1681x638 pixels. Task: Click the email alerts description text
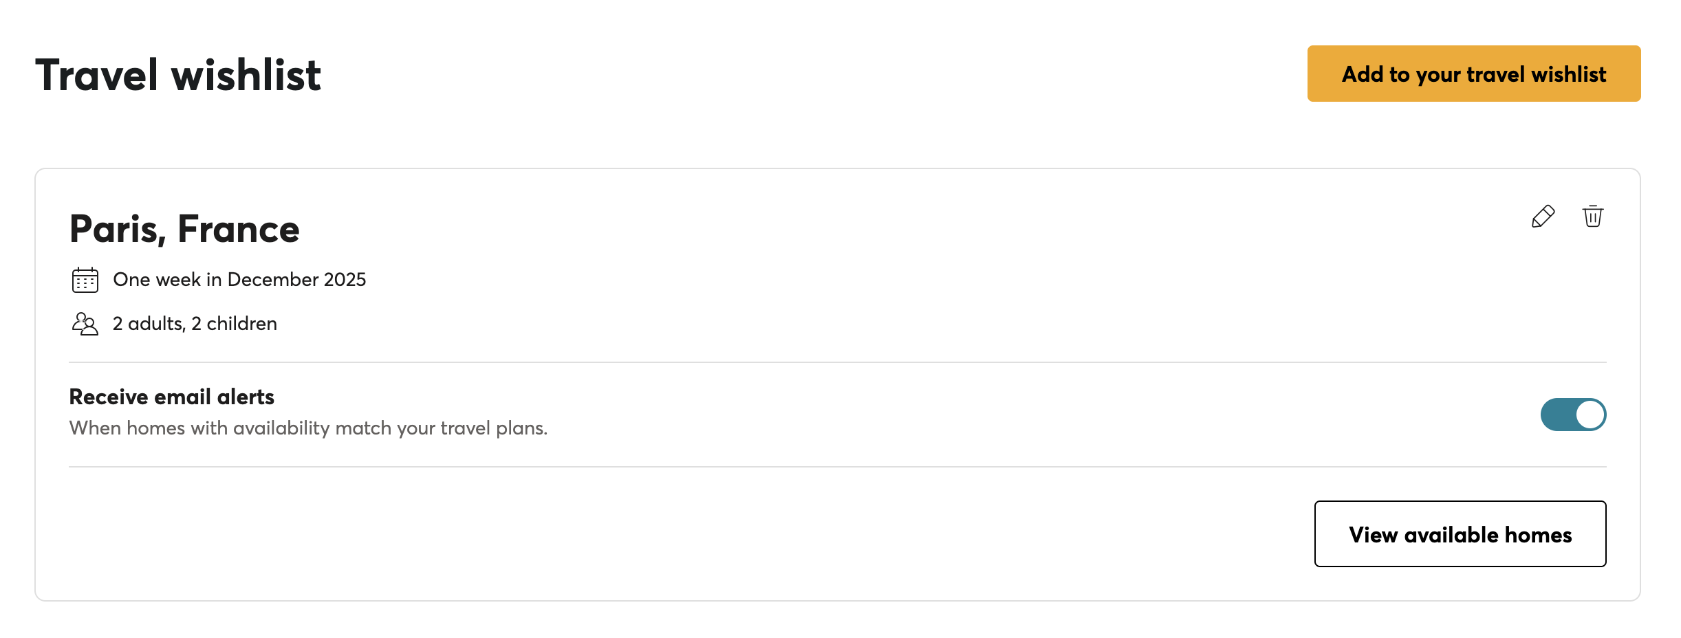pyautogui.click(x=308, y=428)
